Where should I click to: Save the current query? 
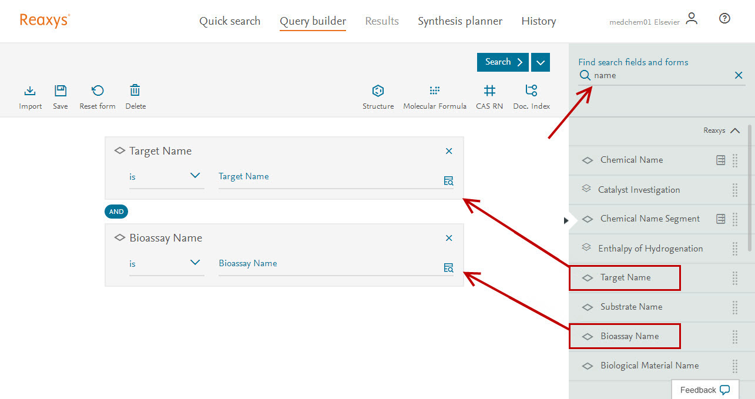[x=60, y=91]
